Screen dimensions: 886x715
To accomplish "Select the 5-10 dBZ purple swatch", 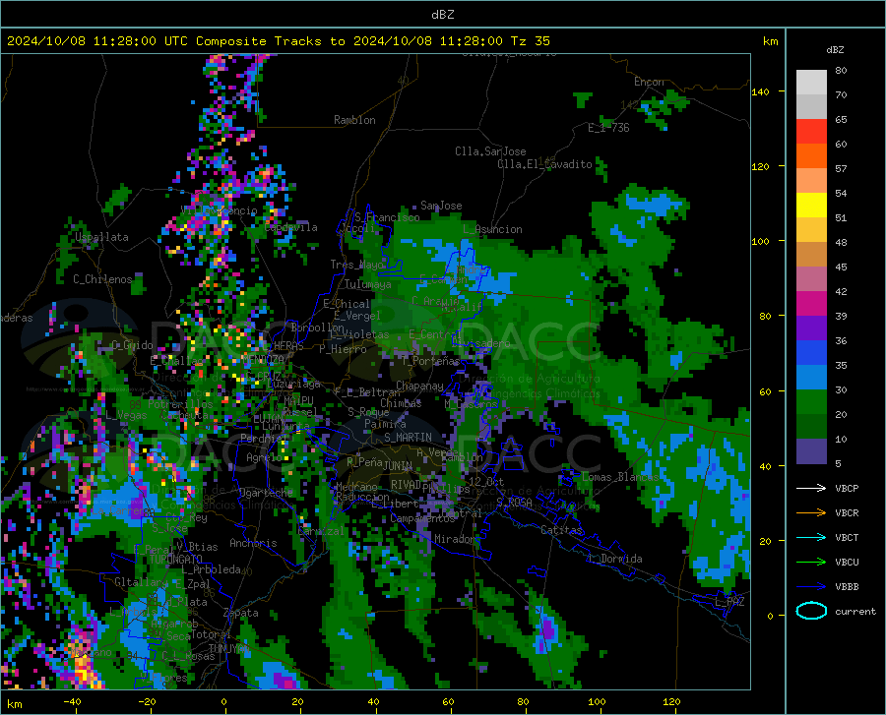I will 811,451.
